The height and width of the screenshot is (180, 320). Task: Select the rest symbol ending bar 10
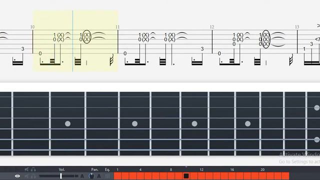(x=111, y=60)
